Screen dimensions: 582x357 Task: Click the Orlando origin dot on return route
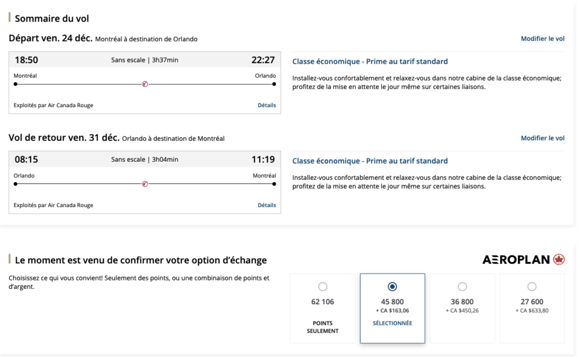pyautogui.click(x=15, y=184)
